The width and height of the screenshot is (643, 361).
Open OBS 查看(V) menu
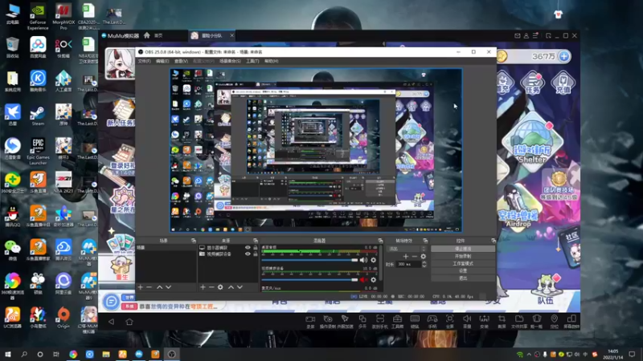[181, 61]
